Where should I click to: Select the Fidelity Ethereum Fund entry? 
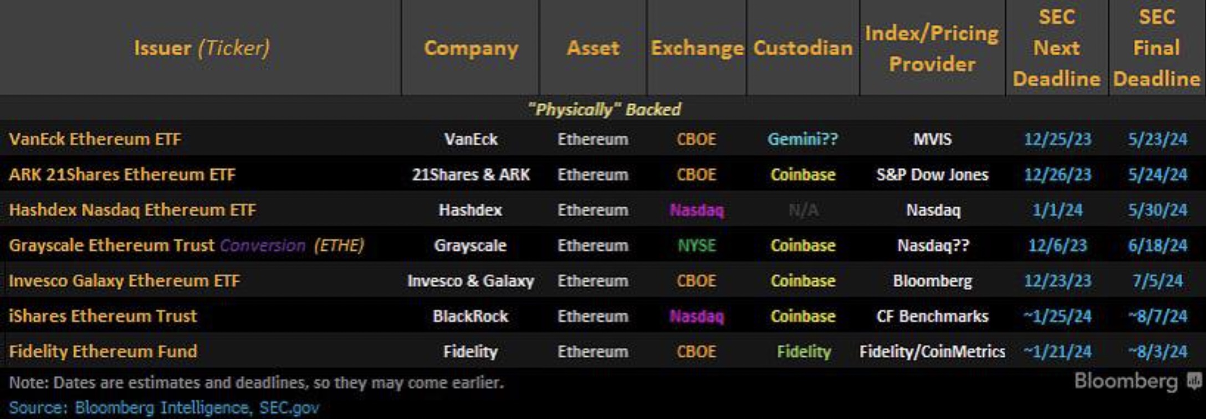pos(103,351)
